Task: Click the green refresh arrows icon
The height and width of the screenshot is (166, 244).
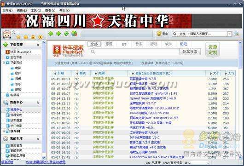Action: [66, 34]
